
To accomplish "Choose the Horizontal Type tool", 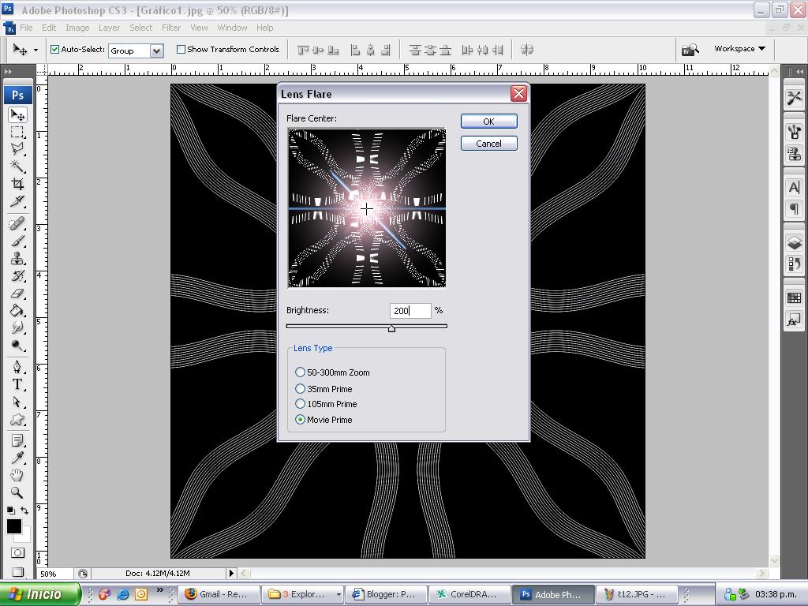I will 17,384.
